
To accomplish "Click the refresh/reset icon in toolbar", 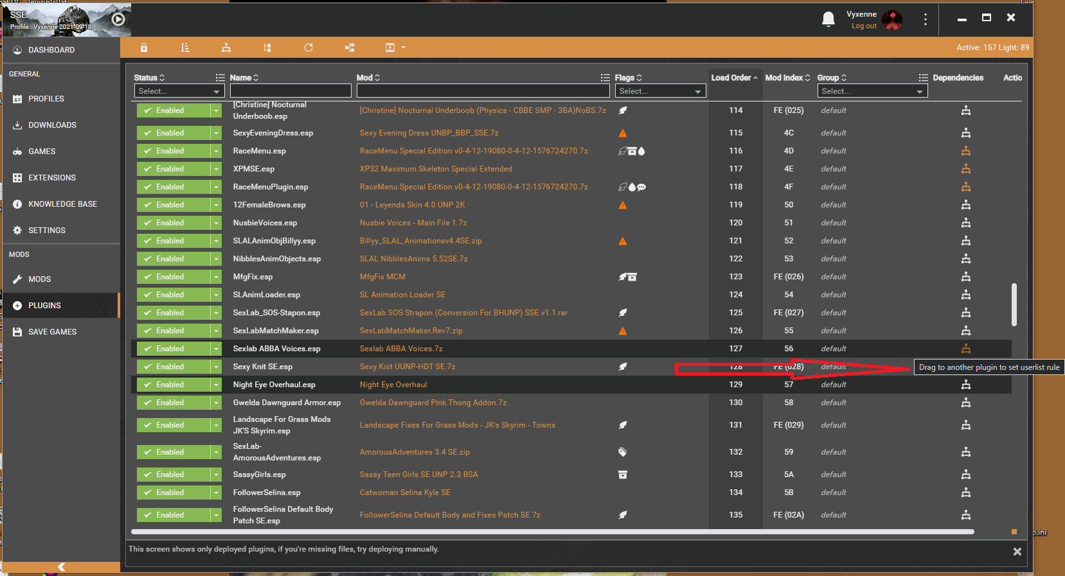I will [x=309, y=48].
